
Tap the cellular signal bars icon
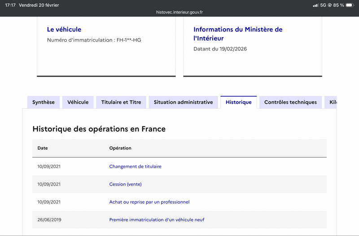(x=315, y=5)
